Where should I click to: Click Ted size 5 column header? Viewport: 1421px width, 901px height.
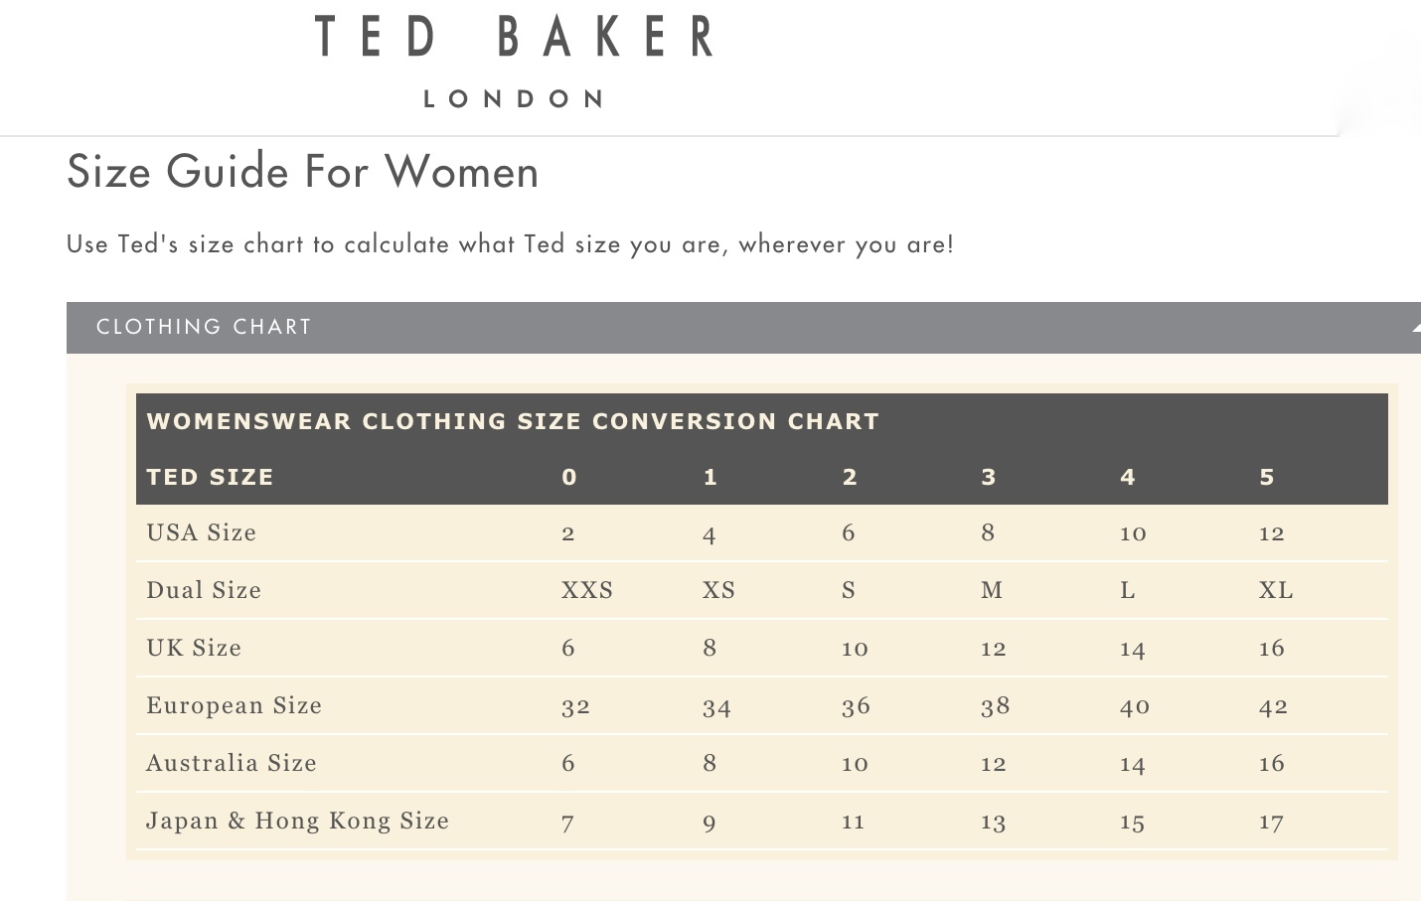tap(1266, 478)
